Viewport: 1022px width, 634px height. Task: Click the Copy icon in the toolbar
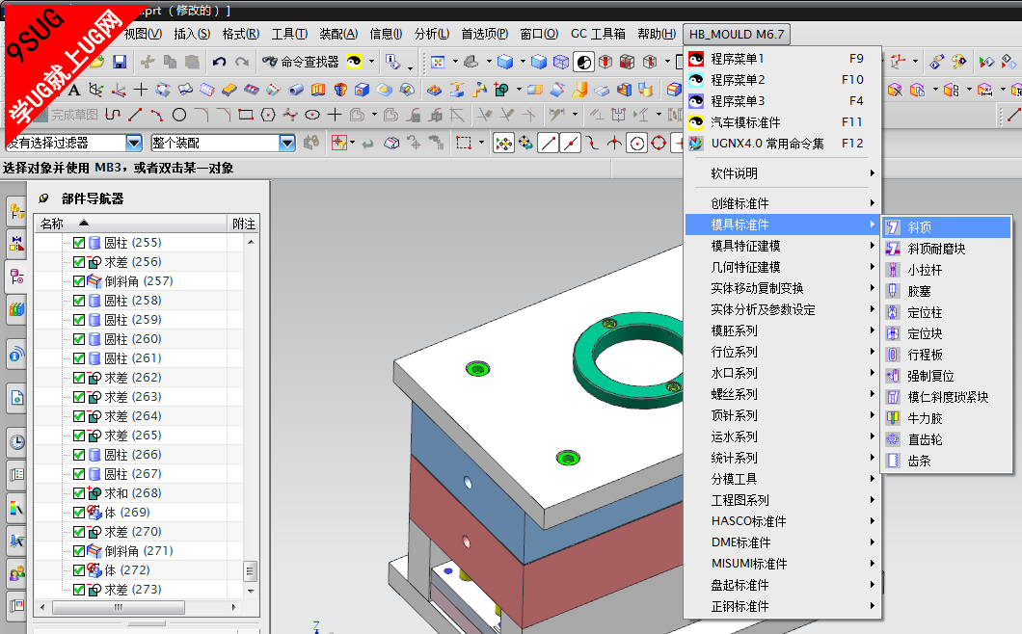170,62
